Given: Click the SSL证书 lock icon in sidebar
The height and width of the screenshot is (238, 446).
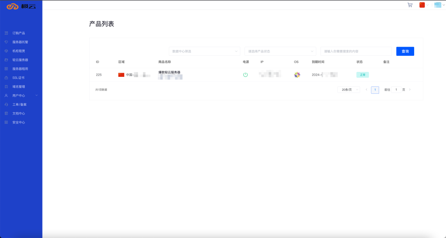Looking at the screenshot, I should tap(6, 78).
